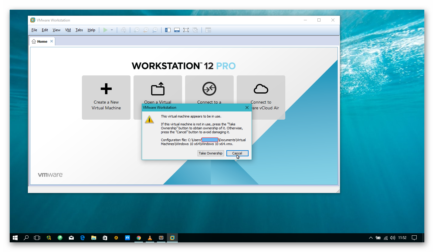Toggle the thumbnail bar view icon

[x=177, y=30]
